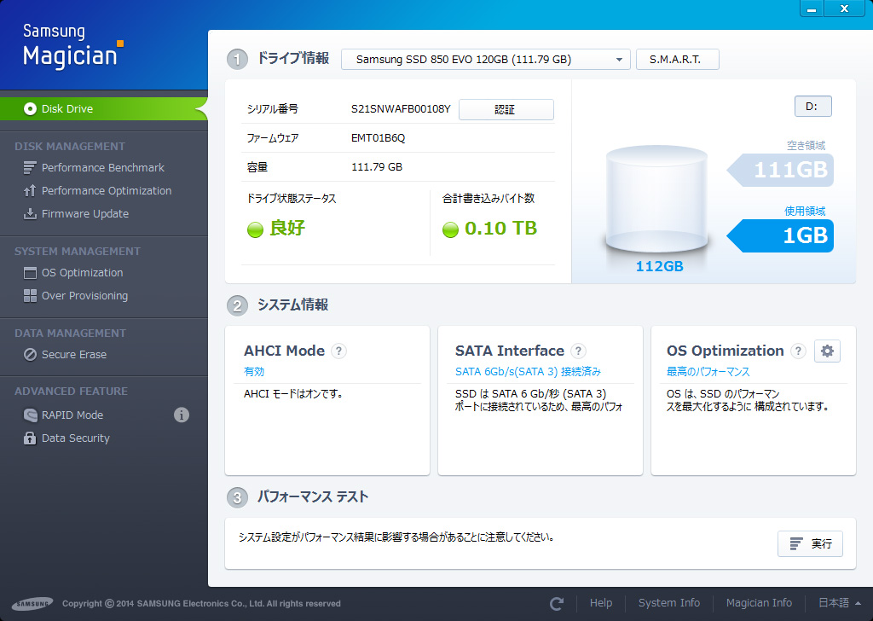Viewport: 873px width, 621px height.
Task: Open Magician Info
Action: click(759, 603)
